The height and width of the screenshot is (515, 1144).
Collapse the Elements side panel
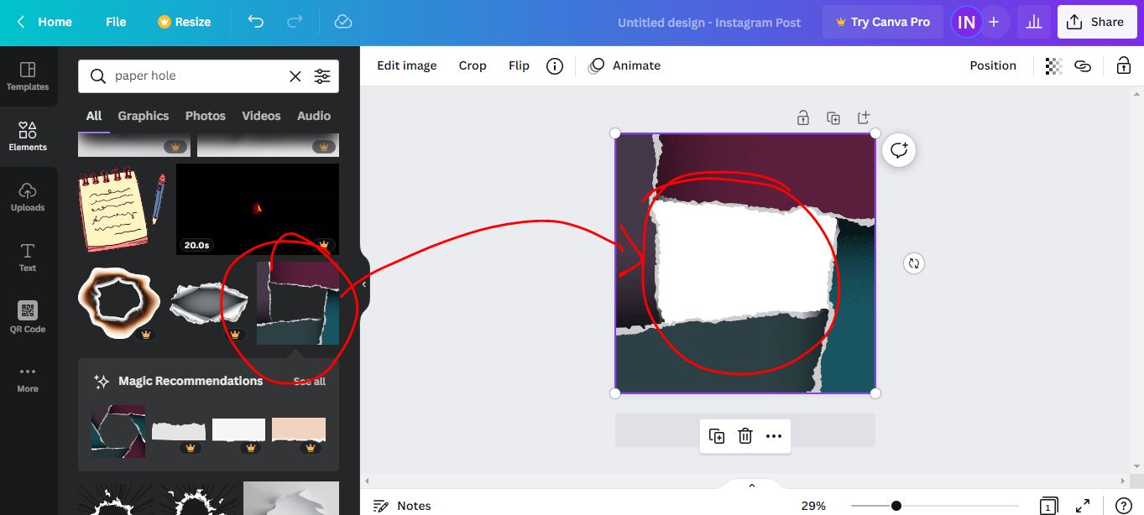click(363, 284)
